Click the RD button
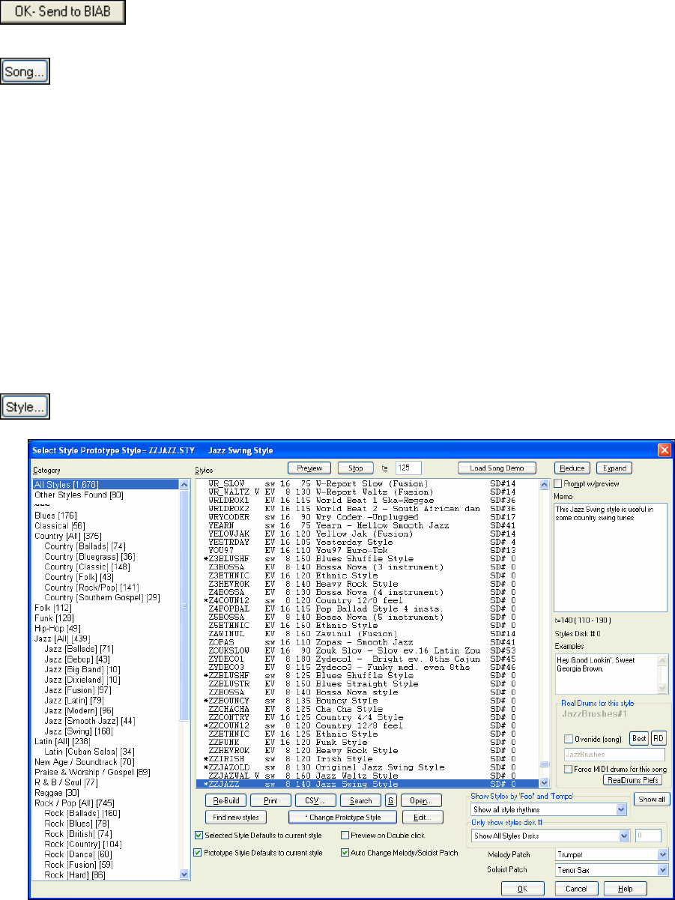 click(658, 740)
